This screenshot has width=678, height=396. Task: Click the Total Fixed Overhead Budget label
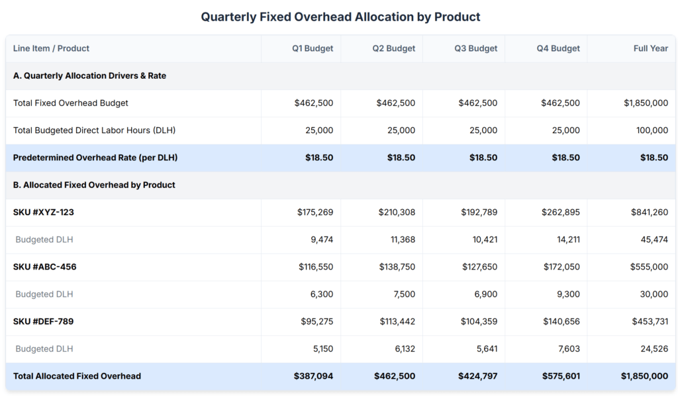click(x=70, y=103)
